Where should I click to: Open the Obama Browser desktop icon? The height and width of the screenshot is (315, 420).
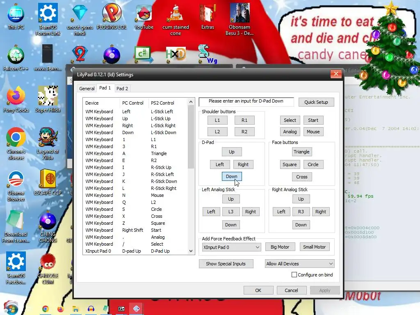pyautogui.click(x=16, y=185)
